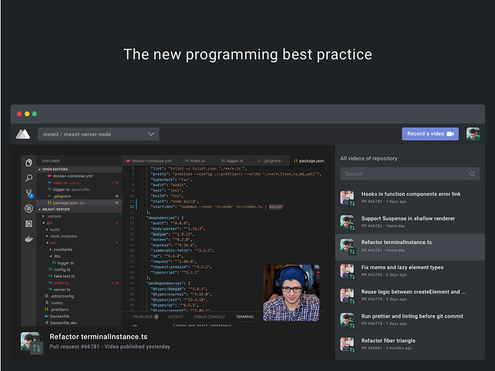
Task: Click avatar beside PR #66783 video
Action: click(x=347, y=197)
